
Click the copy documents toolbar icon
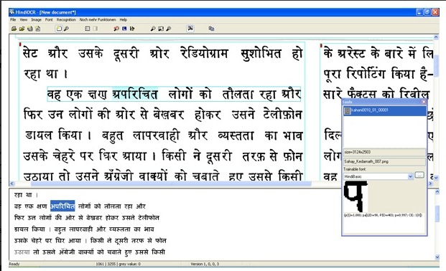[x=211, y=29]
